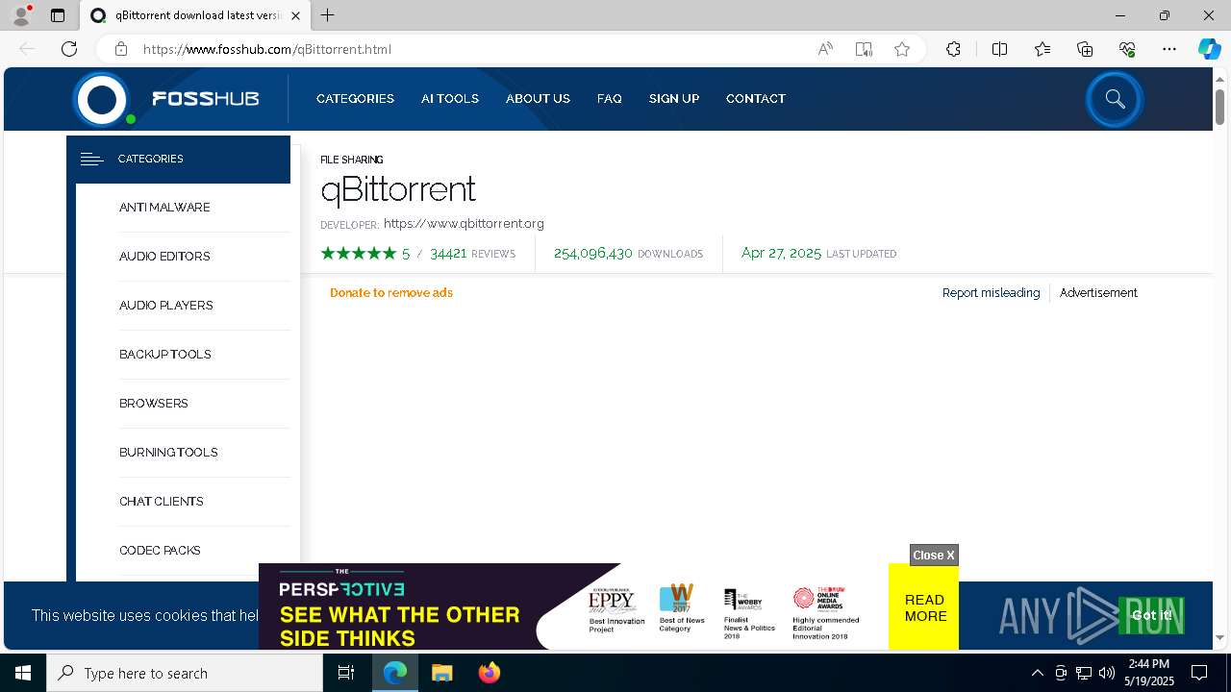The width and height of the screenshot is (1231, 692).
Task: Open the tab actions menu icon
Action: [58, 15]
